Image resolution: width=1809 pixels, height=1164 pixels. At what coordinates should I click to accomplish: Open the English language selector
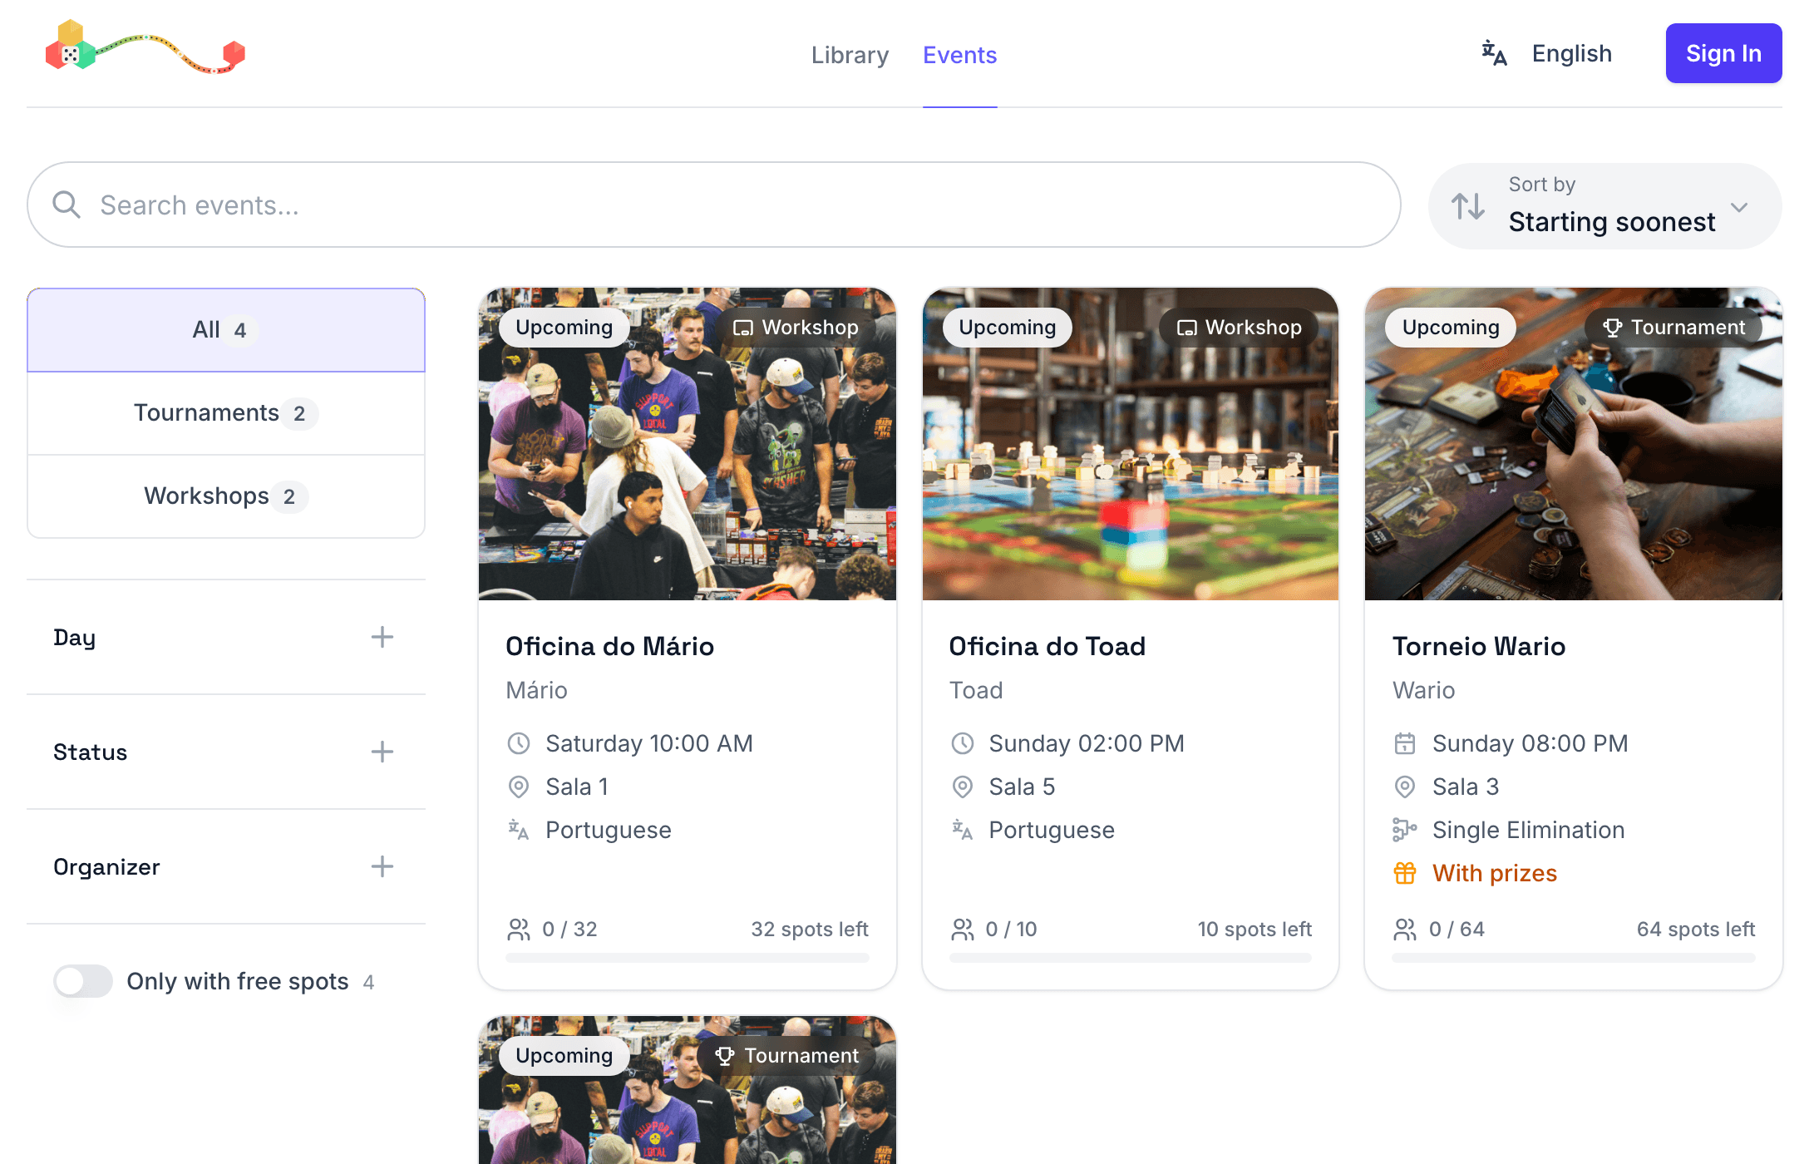1547,53
